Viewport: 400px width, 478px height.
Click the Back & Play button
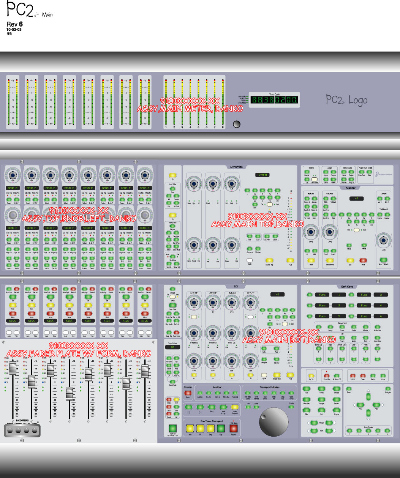point(223,407)
